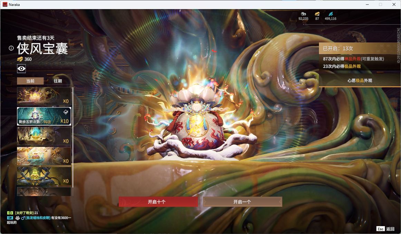Toggle the eye preview icon

click(x=21, y=68)
